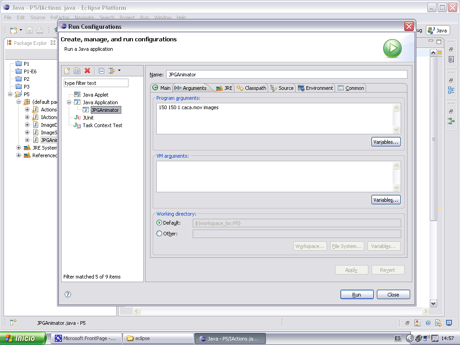This screenshot has width=460, height=345.
Task: Expand JRE System Library node
Action: [19, 147]
